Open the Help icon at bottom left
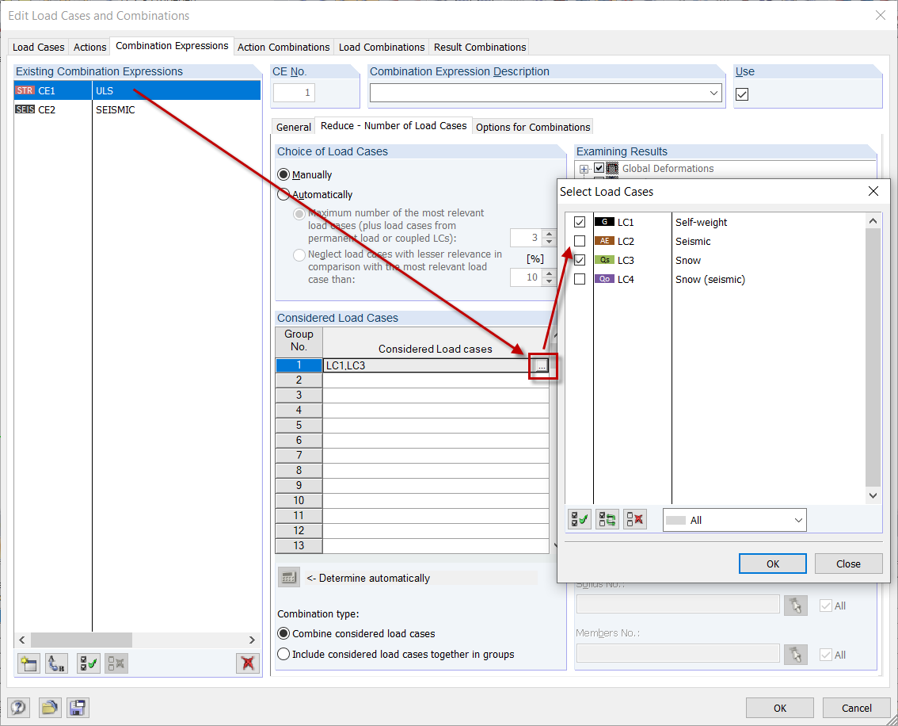 click(x=18, y=708)
